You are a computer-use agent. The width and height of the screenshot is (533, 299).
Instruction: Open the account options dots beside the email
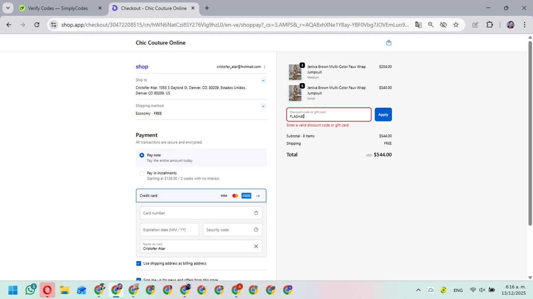[x=264, y=67]
